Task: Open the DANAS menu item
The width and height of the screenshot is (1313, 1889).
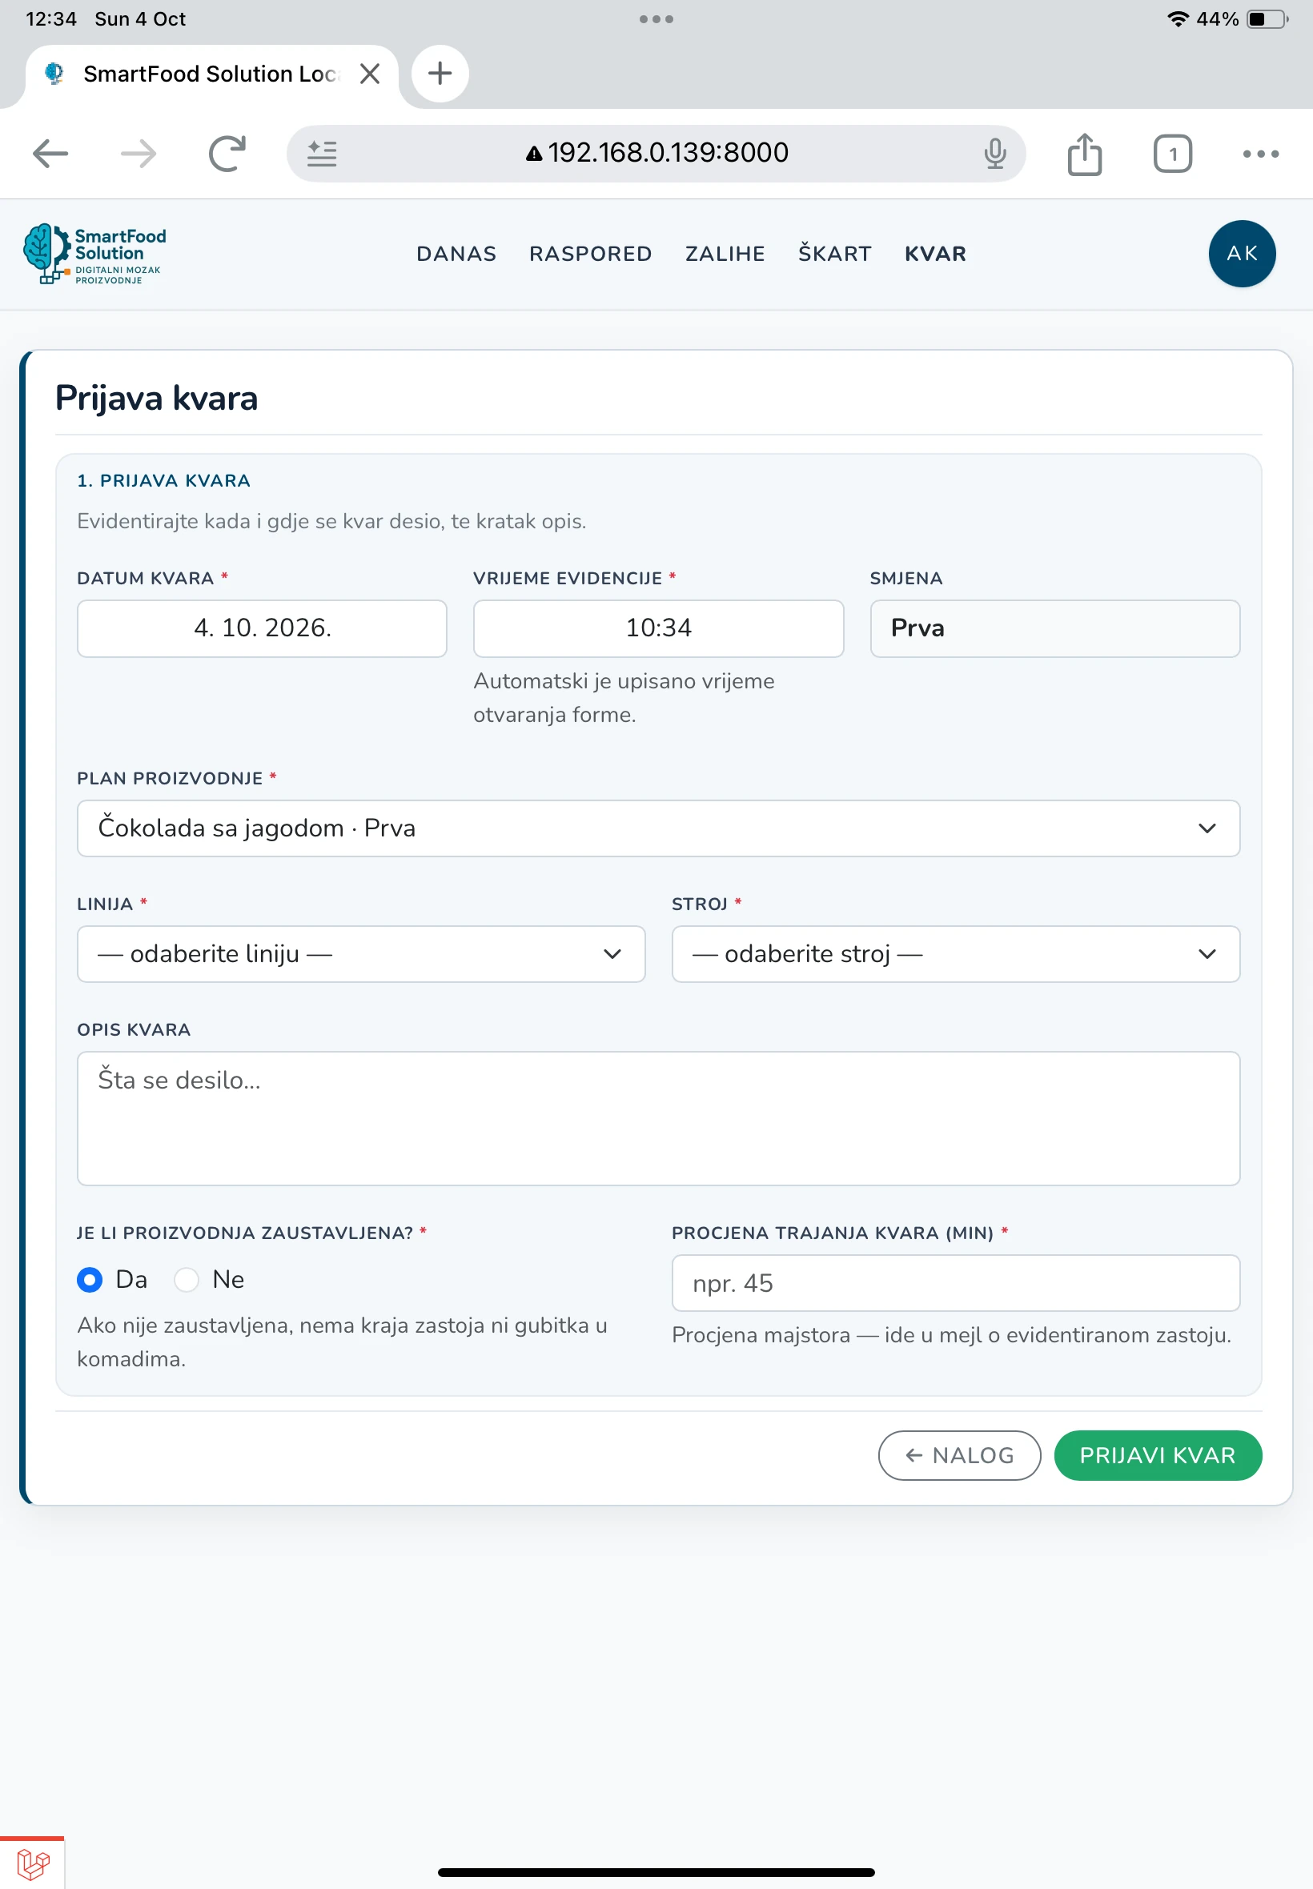Action: click(x=456, y=254)
